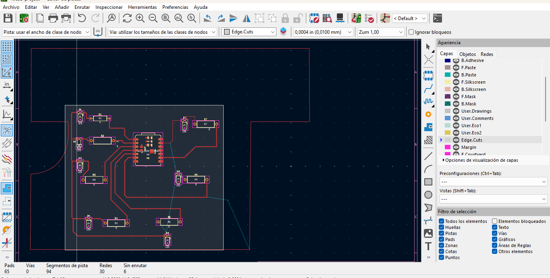Viewport: 550px width, 278px height.
Task: Activate the Add footprint tool
Action: [428, 75]
